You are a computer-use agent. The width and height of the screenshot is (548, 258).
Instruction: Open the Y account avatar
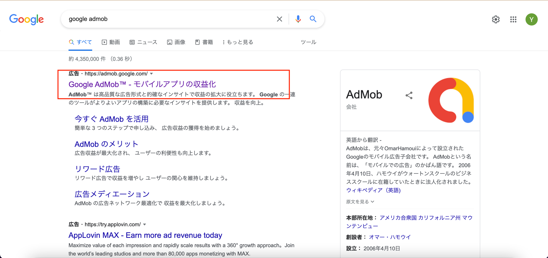coord(531,19)
